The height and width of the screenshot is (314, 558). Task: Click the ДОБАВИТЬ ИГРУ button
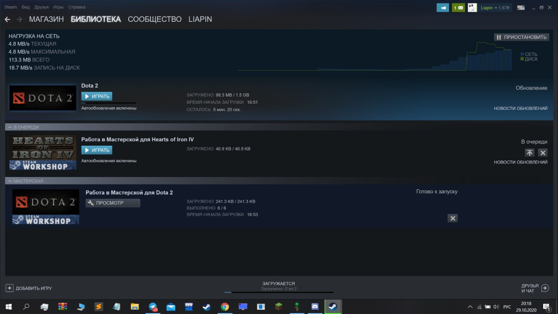point(29,288)
